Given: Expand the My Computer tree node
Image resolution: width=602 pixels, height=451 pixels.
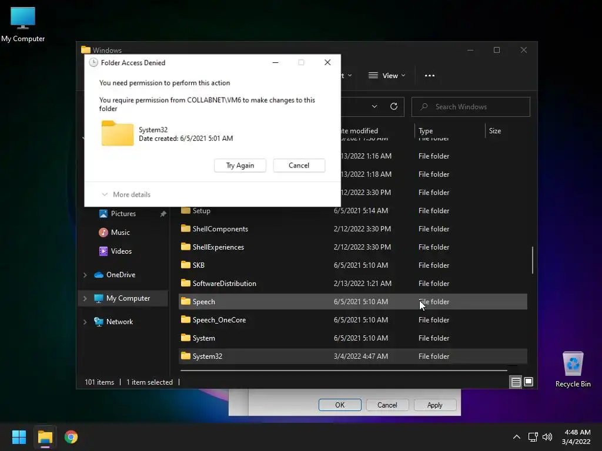Looking at the screenshot, I should click(x=85, y=298).
